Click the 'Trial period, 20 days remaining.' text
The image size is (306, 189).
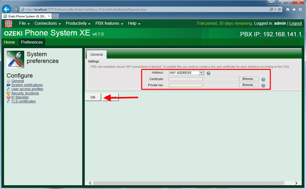pyautogui.click(x=224, y=23)
